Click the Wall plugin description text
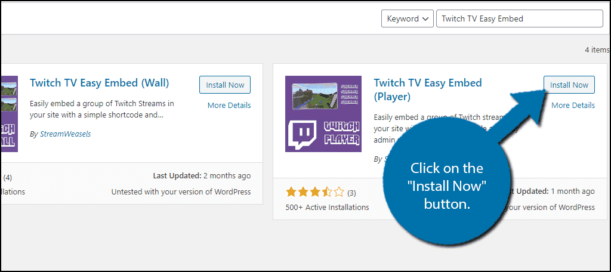The height and width of the screenshot is (272, 611). (x=101, y=110)
